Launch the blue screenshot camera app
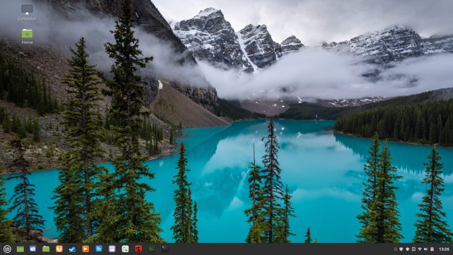Screen dimensions: 453x255 33,249
